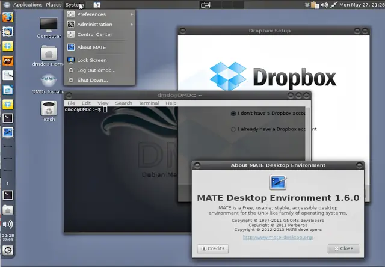Viewport: 385px width, 267px height.
Task: Click the terminal prompt input area
Action: tap(105, 109)
